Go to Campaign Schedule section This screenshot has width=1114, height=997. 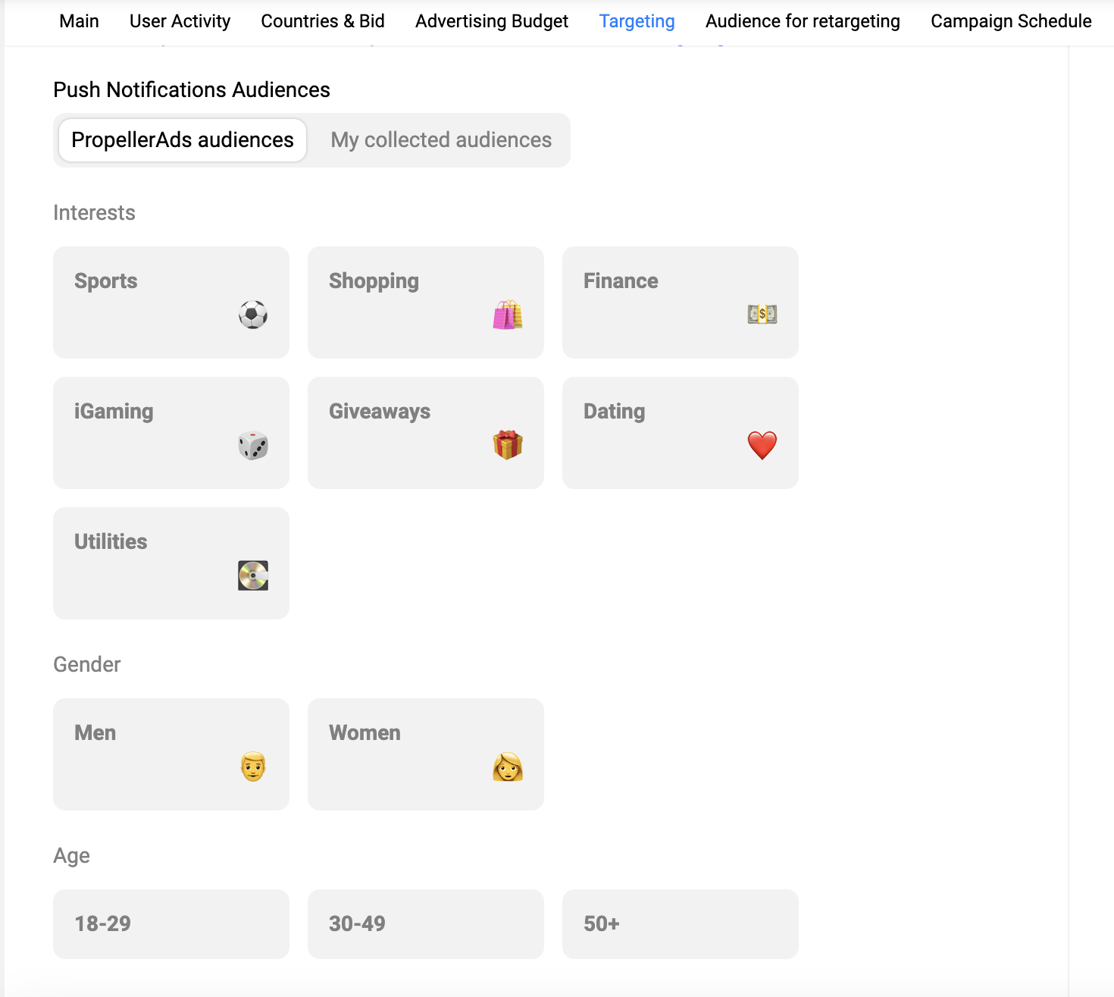tap(1011, 21)
